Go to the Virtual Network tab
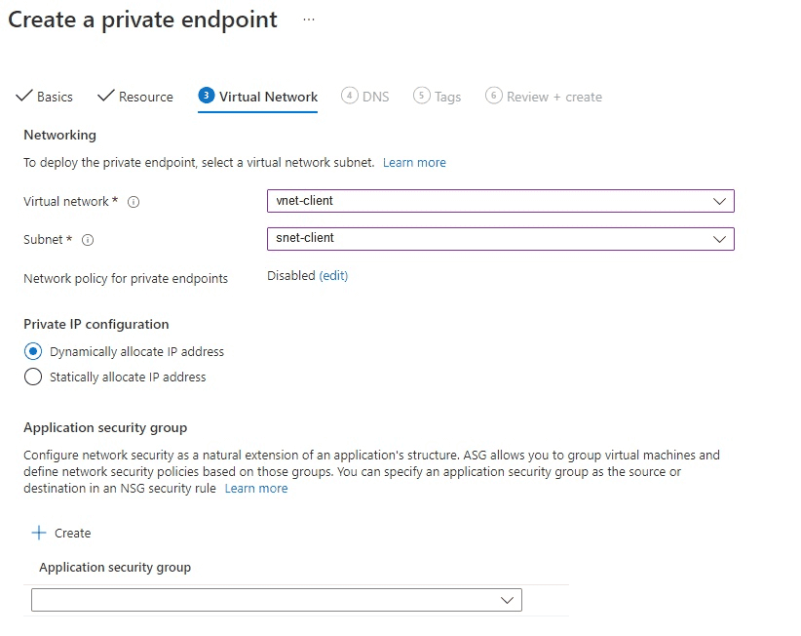801x636 pixels. coord(265,97)
